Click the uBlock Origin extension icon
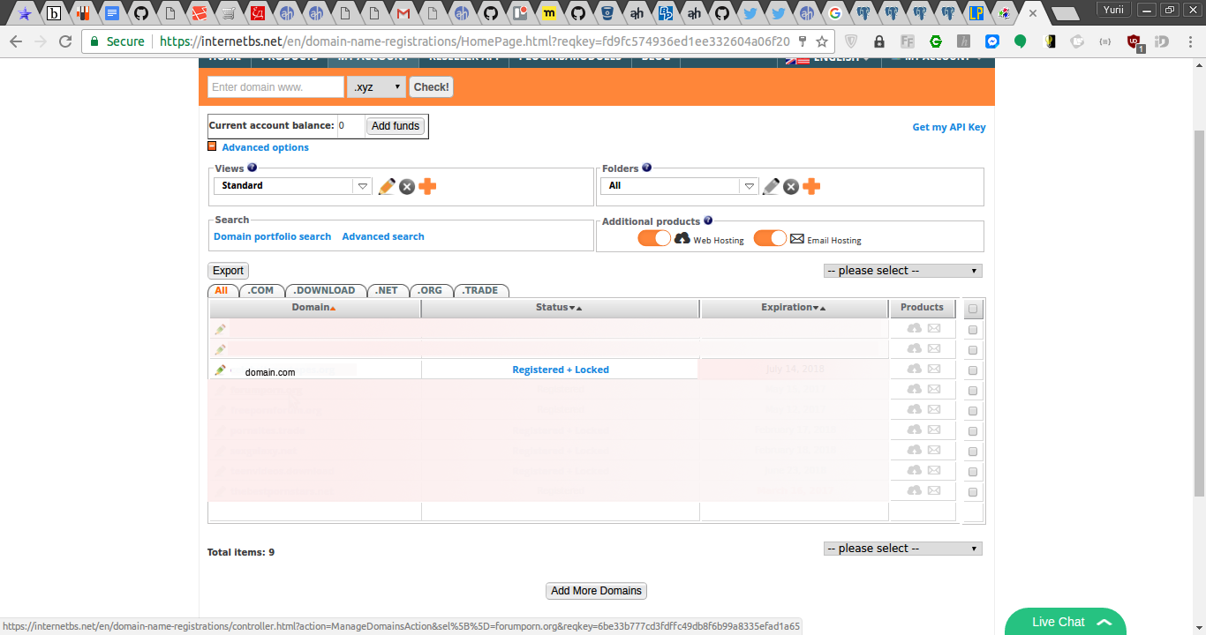This screenshot has width=1206, height=635. click(1134, 41)
